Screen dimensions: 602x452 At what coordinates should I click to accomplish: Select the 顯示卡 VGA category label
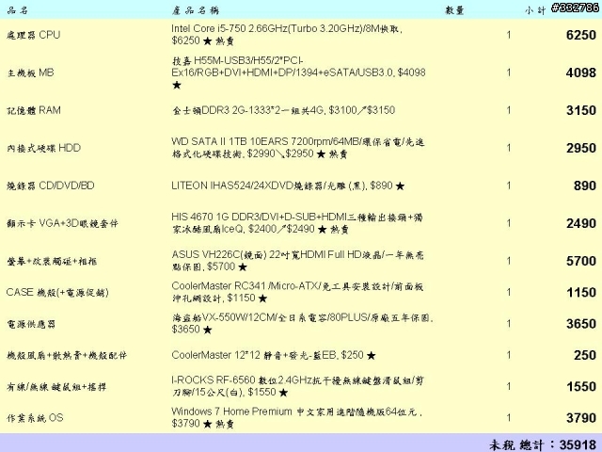point(62,223)
